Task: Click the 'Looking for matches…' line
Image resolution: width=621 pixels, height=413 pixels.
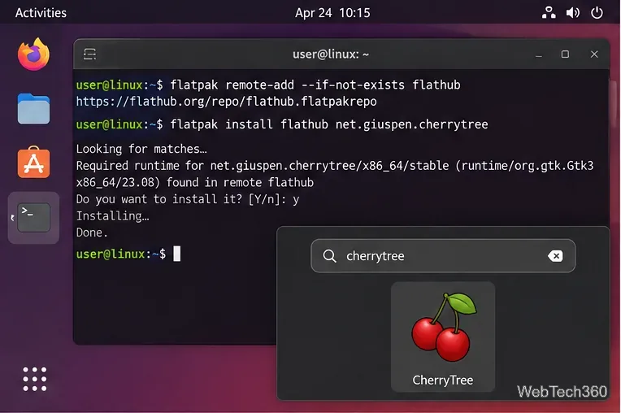Action: [141, 149]
